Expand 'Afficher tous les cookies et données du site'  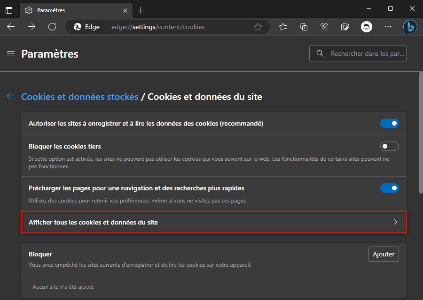click(x=213, y=222)
